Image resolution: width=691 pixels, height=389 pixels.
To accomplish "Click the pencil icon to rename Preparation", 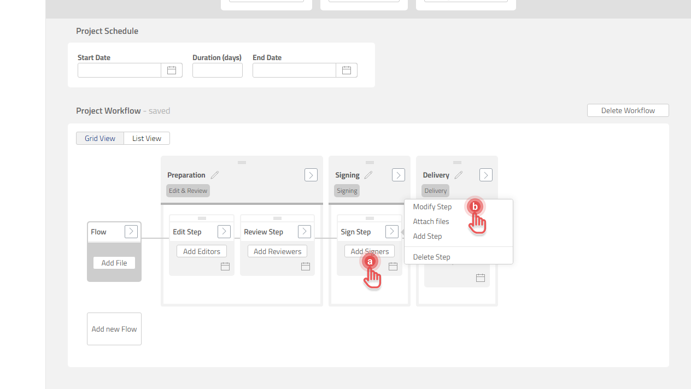I will 214,174.
